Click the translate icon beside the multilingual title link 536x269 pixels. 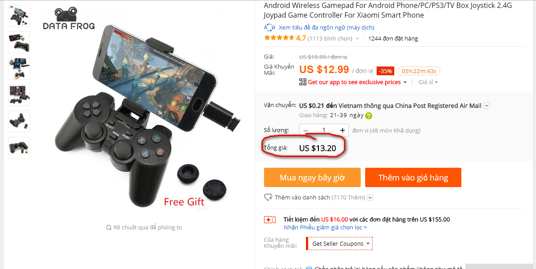pos(269,27)
